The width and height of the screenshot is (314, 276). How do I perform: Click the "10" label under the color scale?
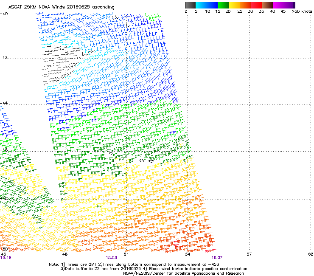pyautogui.click(x=207, y=11)
